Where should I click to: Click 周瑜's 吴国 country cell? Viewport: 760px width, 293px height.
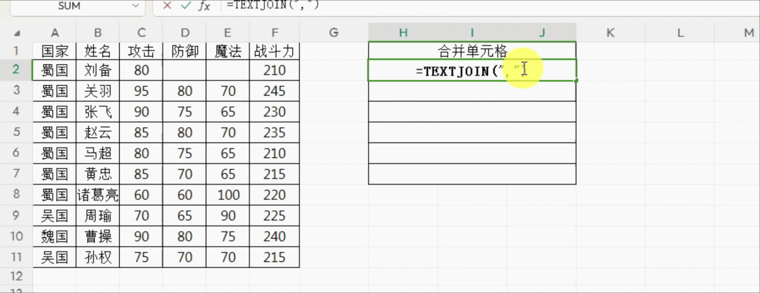[x=54, y=216]
